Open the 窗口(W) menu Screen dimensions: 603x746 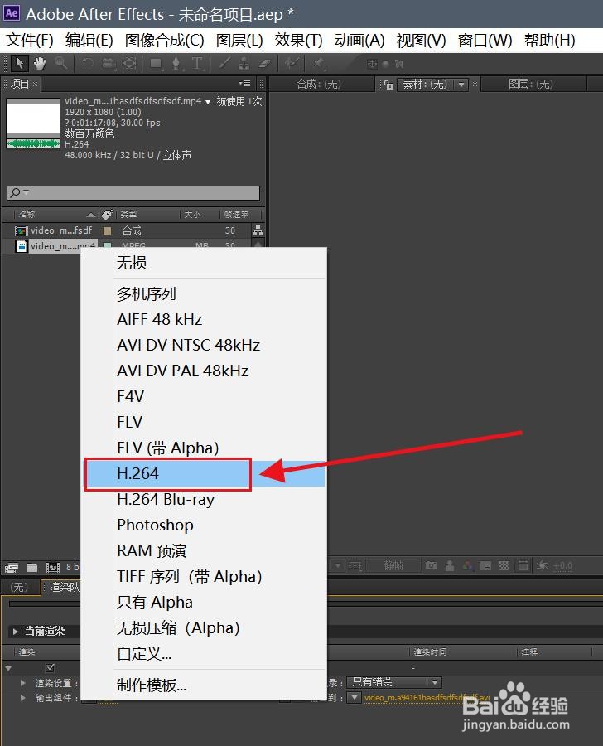pos(485,41)
